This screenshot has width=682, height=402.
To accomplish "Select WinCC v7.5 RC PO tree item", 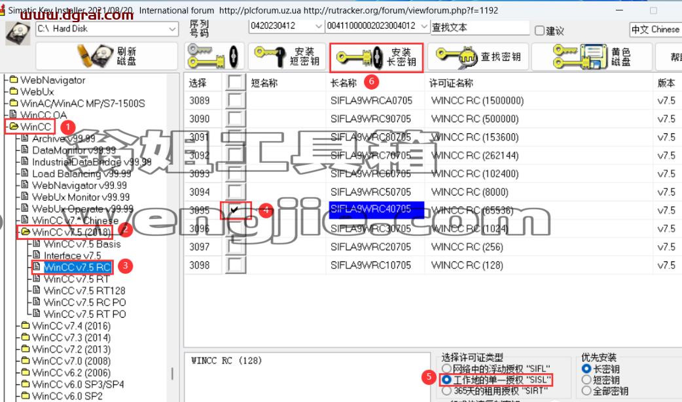I will tap(84, 303).
